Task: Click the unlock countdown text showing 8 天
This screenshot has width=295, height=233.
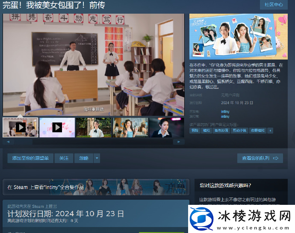Action: (43, 221)
